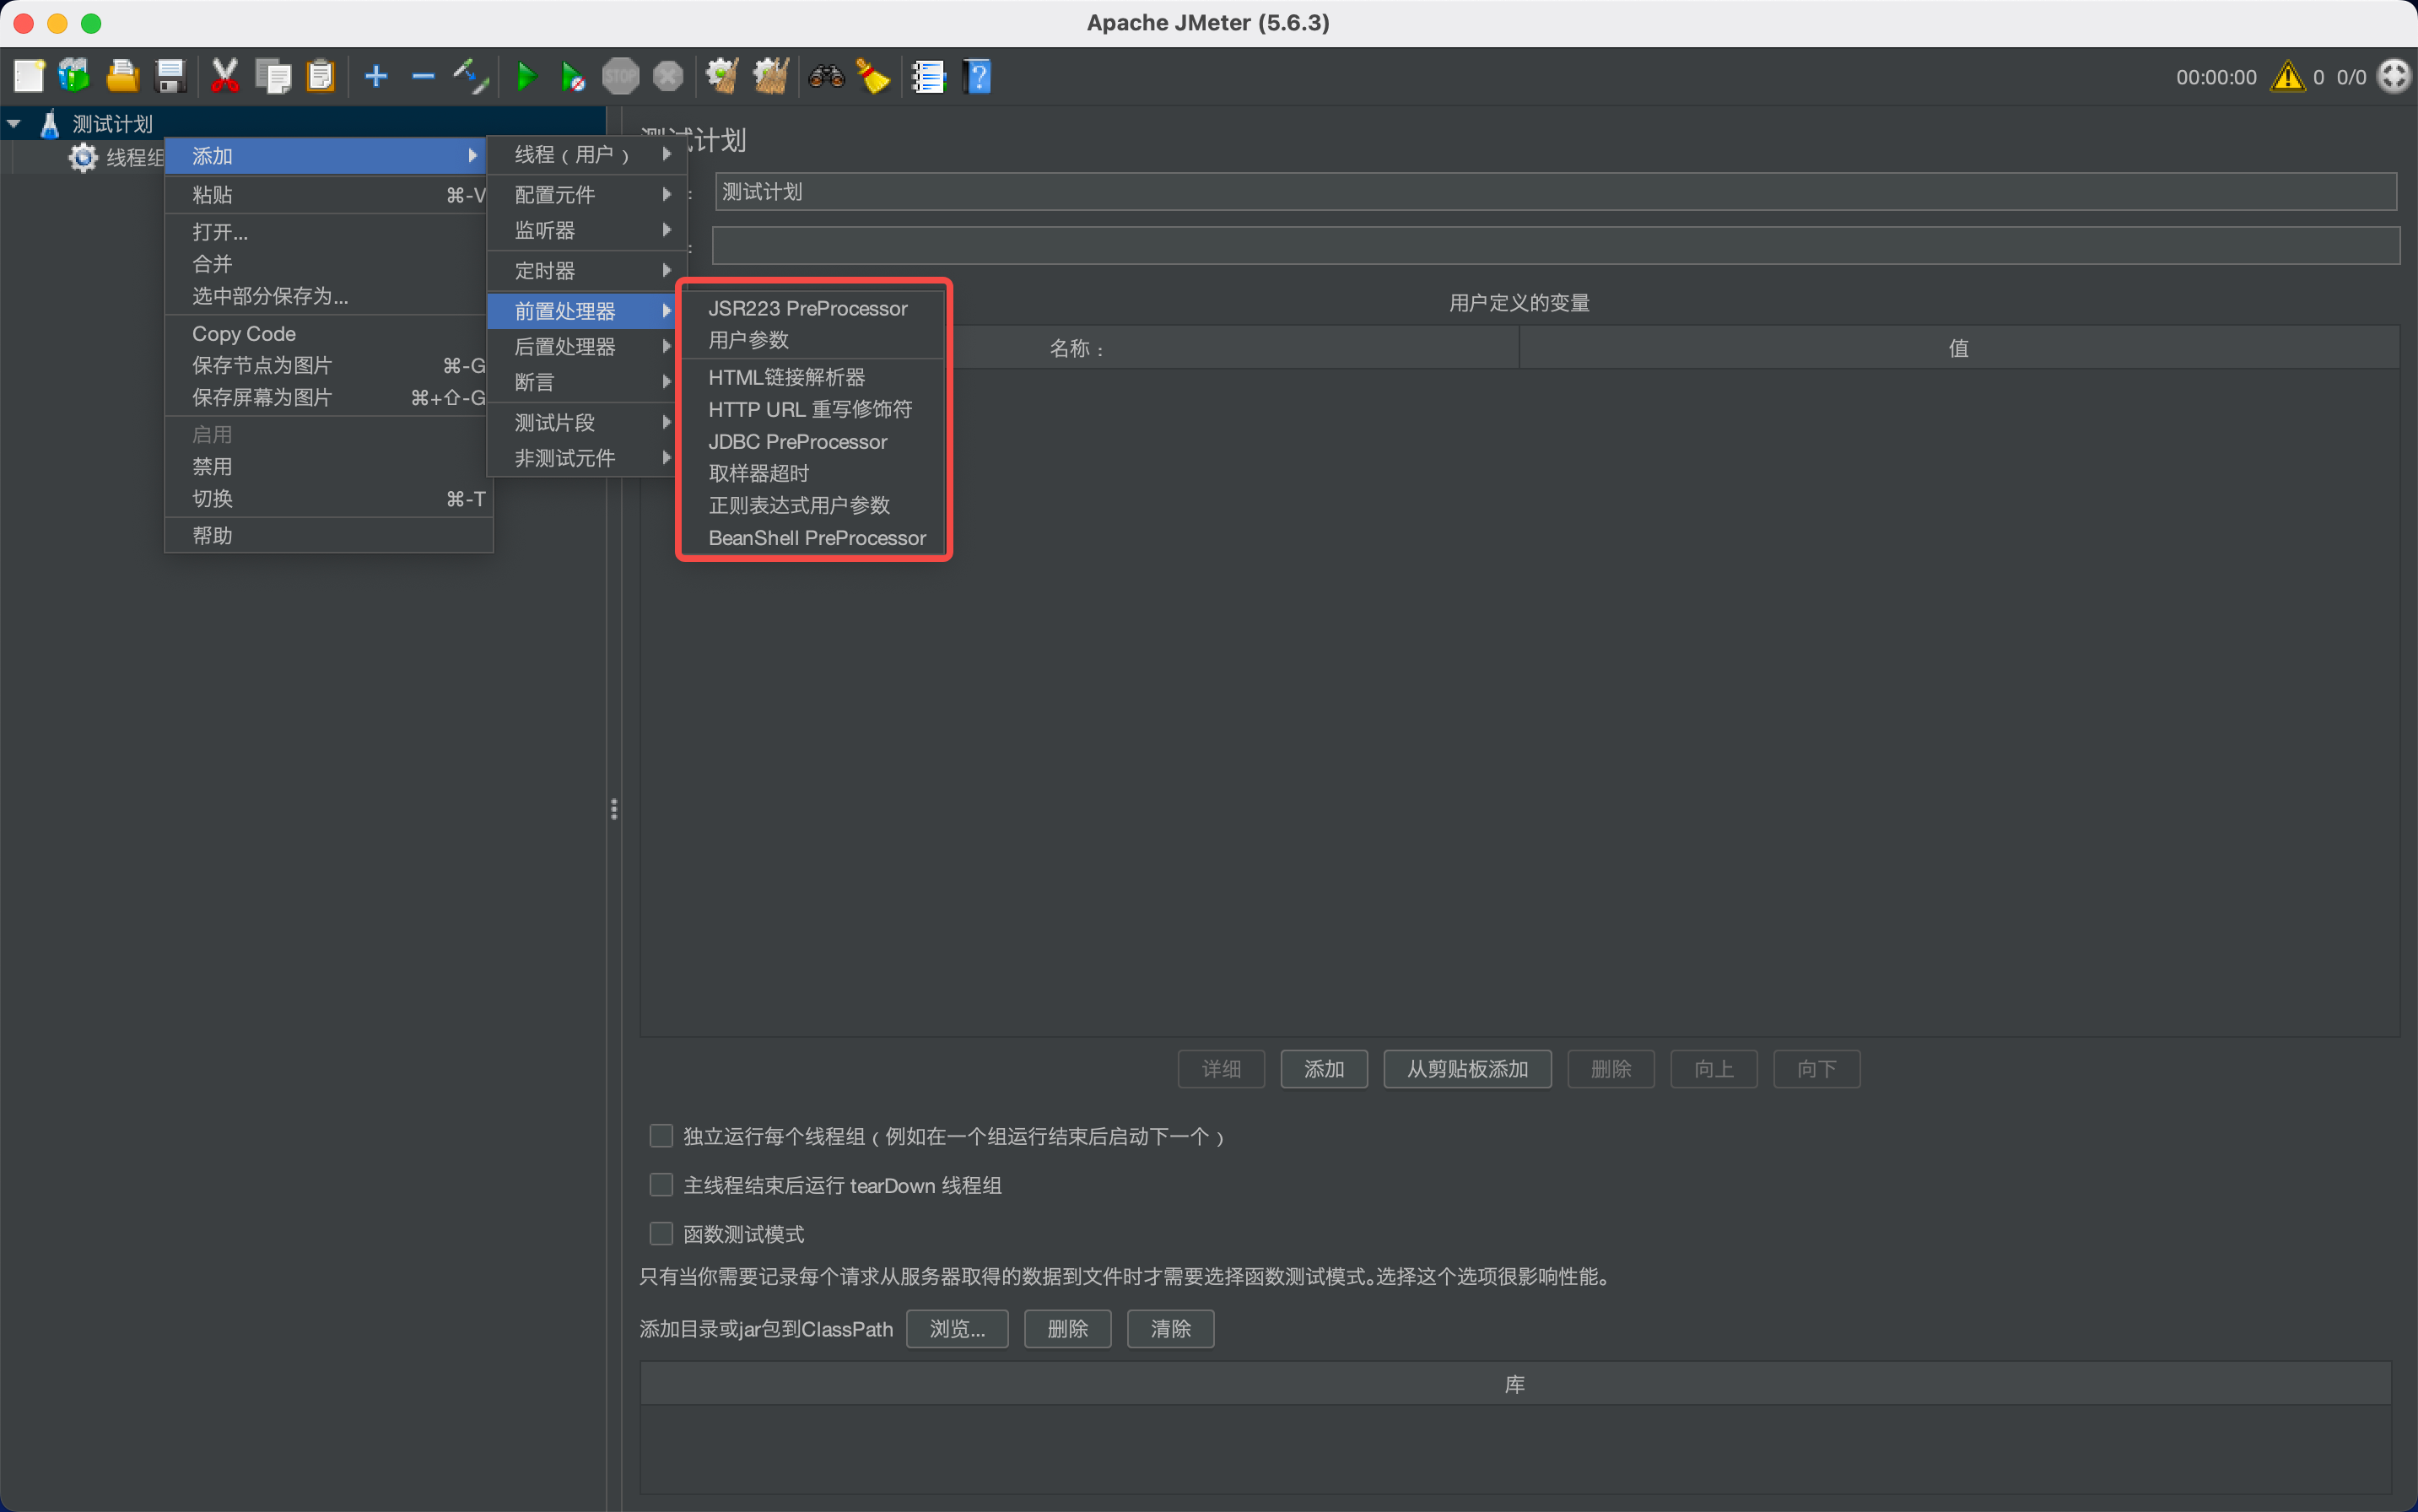
Task: Click the comments input field
Action: 1556,245
